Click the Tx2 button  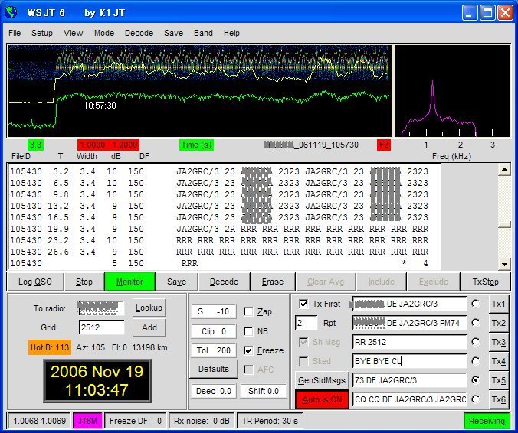coord(499,323)
